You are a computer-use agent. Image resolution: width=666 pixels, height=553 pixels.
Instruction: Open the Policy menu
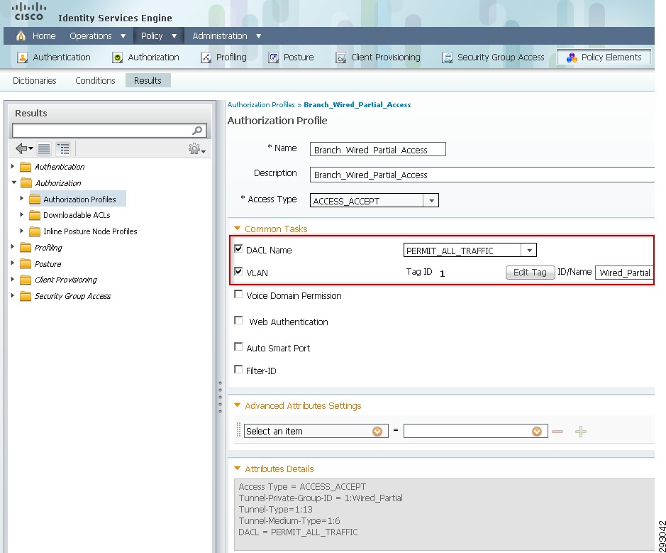(x=159, y=35)
